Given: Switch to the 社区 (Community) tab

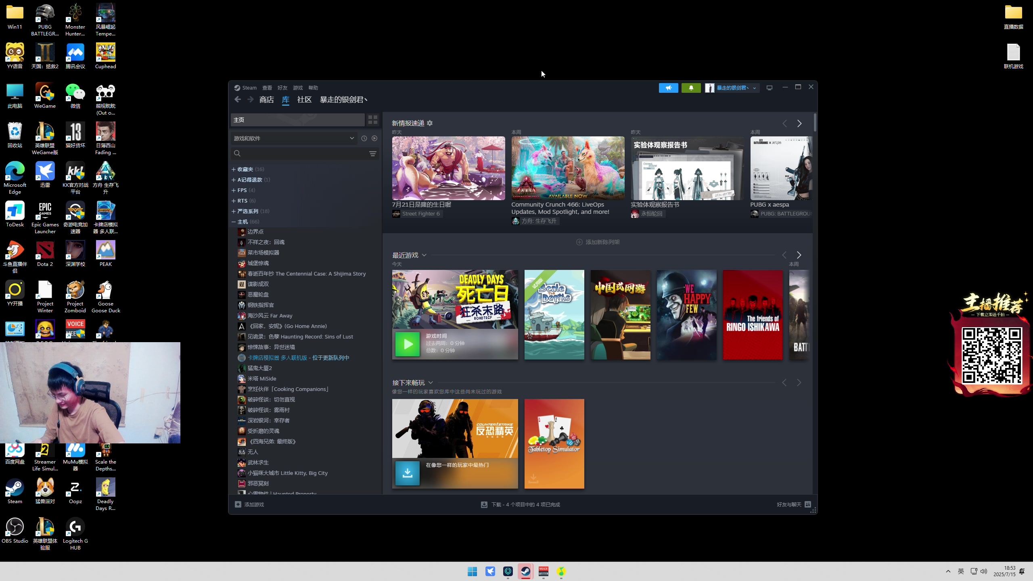Looking at the screenshot, I should [304, 100].
